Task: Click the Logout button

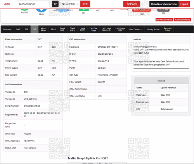Action: pyautogui.click(x=184, y=4)
